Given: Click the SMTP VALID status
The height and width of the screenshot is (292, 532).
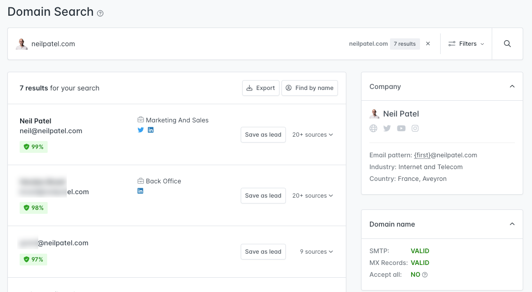Looking at the screenshot, I should [x=420, y=251].
